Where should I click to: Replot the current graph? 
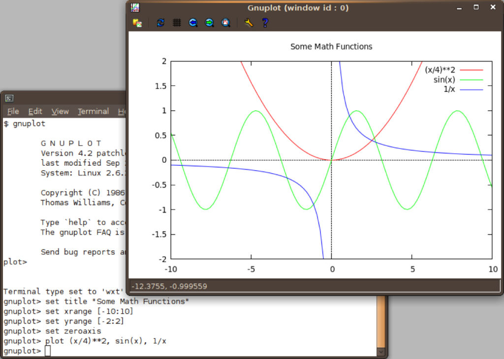(x=160, y=22)
